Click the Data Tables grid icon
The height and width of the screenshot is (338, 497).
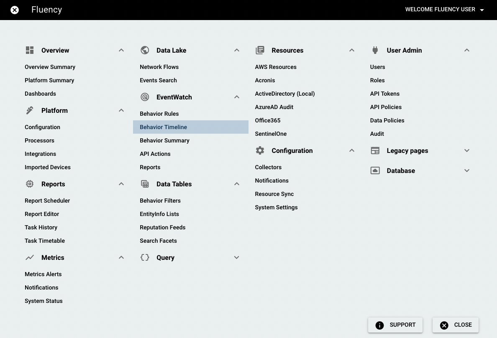pyautogui.click(x=145, y=184)
